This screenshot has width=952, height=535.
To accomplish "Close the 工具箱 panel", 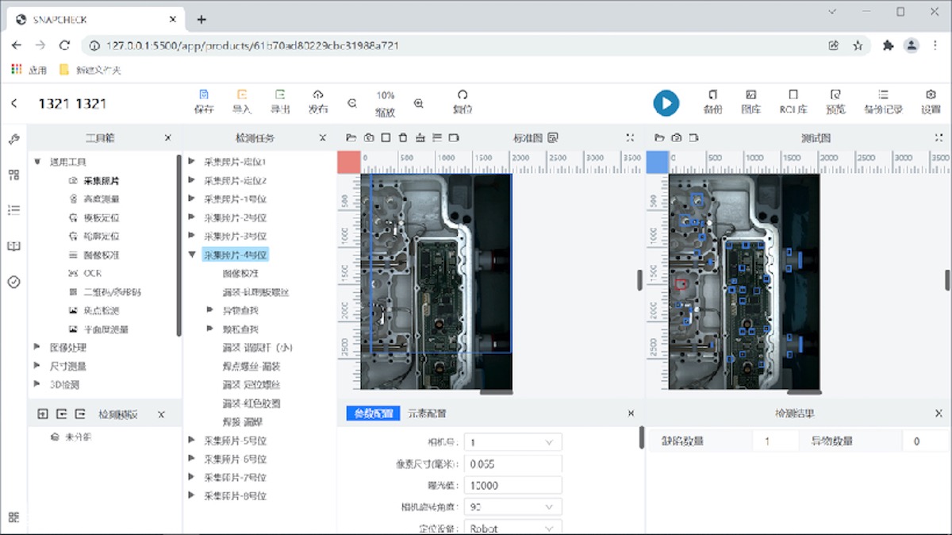I will pos(167,138).
